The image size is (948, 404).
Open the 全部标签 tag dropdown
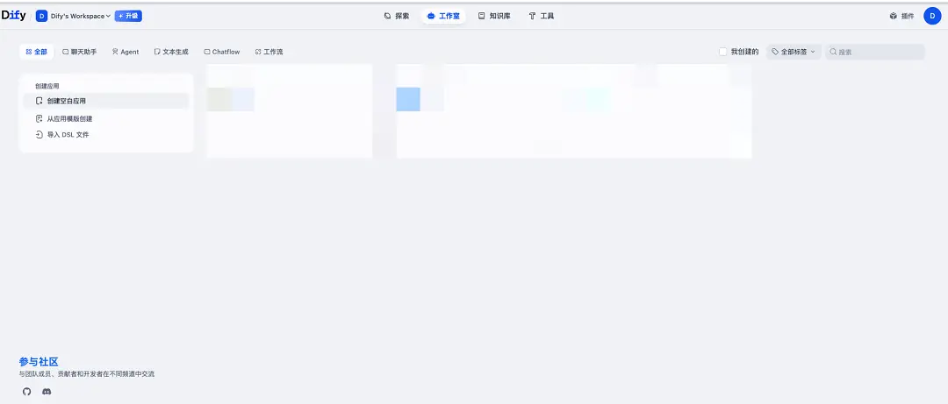coord(794,52)
